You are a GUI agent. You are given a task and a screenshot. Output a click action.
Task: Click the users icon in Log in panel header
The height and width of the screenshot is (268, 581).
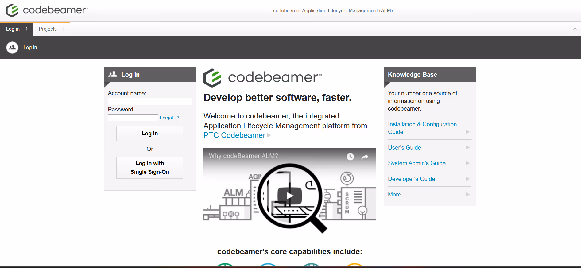(113, 74)
